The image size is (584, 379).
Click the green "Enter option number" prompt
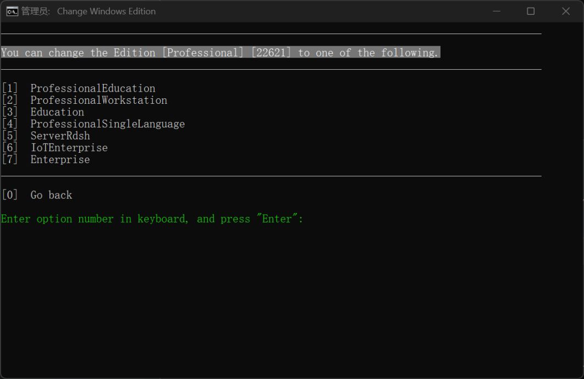(x=152, y=219)
